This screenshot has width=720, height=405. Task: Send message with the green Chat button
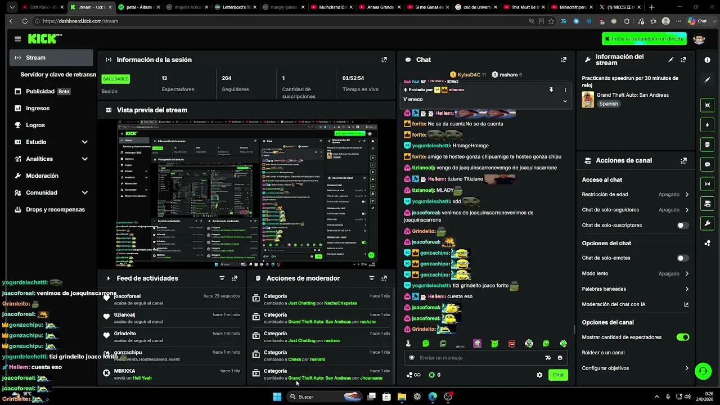(x=558, y=375)
